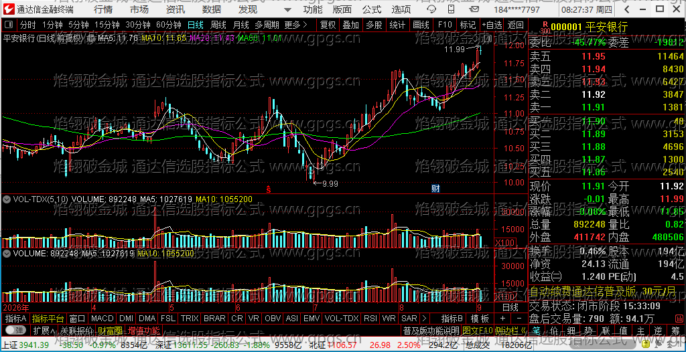Open the 财富圈 link
This screenshot has height=352, width=686.
111,330
